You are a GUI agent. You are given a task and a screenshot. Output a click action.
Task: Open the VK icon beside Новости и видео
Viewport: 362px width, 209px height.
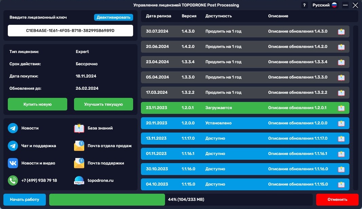coord(13,163)
